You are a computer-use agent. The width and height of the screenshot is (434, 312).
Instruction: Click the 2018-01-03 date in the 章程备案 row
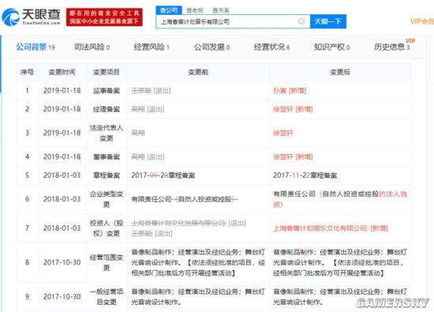pos(62,175)
